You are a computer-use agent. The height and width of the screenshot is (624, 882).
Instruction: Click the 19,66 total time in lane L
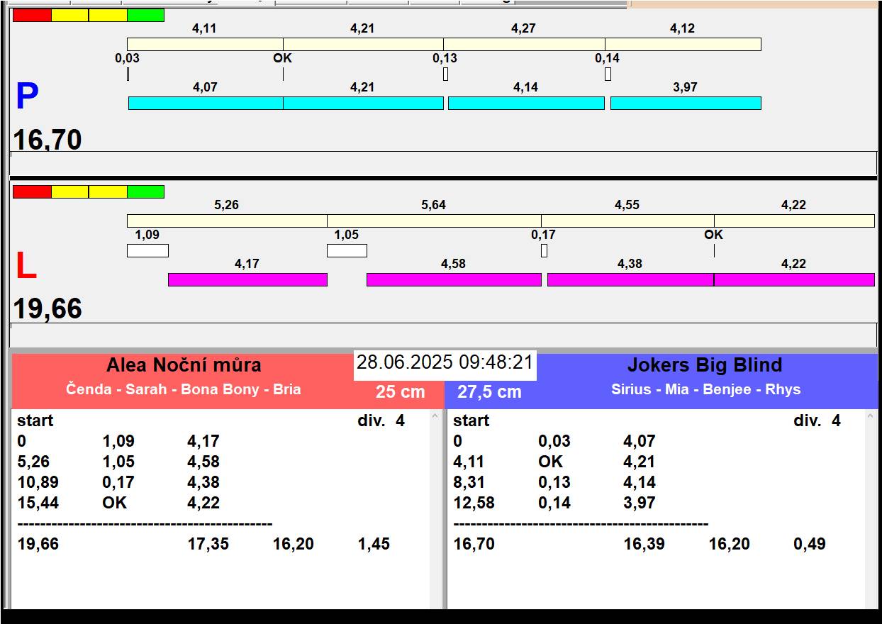point(48,309)
